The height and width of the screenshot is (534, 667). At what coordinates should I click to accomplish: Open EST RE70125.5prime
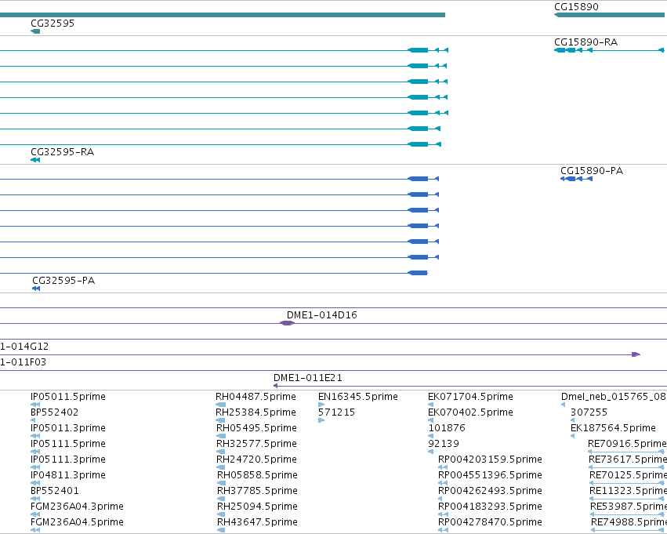629,475
